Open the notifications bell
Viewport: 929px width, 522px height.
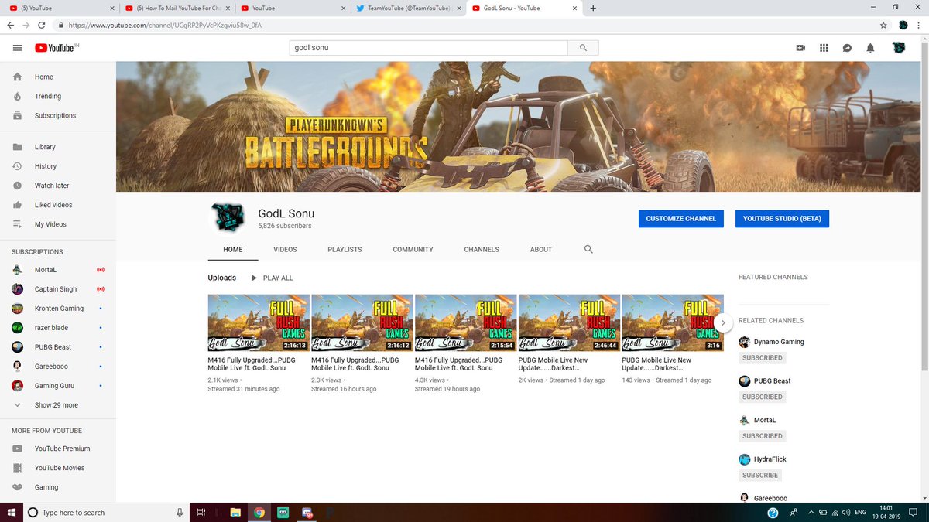pyautogui.click(x=870, y=48)
